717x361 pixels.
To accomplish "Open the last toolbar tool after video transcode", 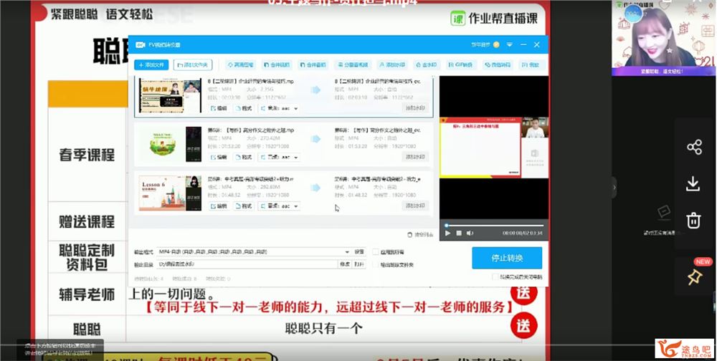I will point(531,65).
